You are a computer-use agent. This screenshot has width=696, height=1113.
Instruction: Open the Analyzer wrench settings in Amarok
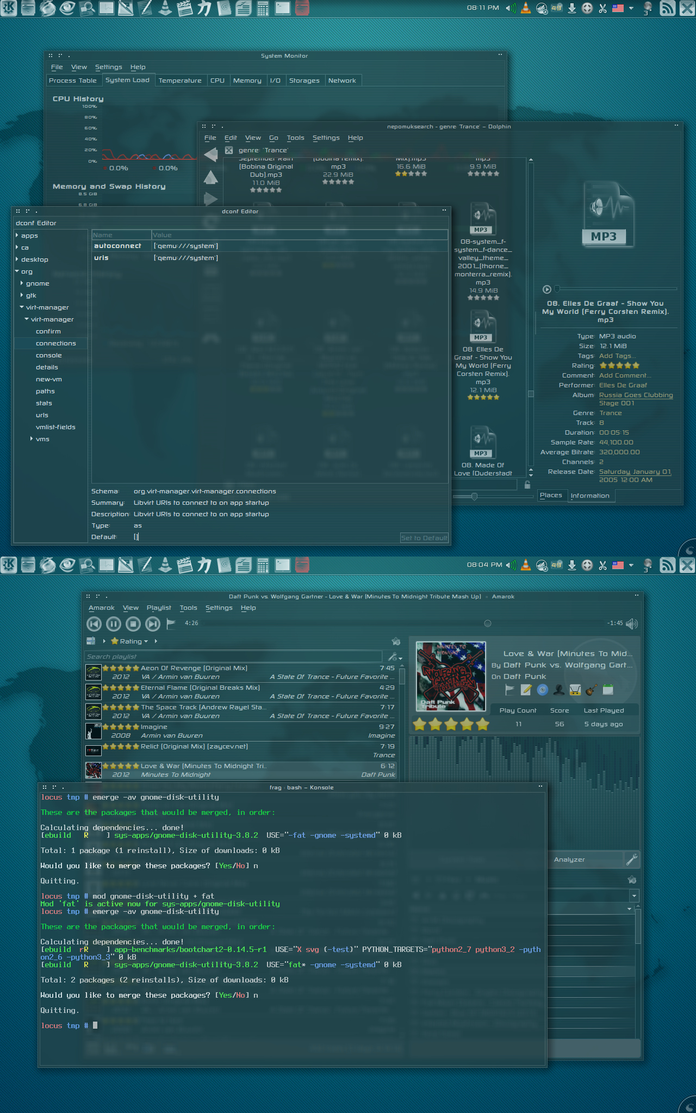632,860
